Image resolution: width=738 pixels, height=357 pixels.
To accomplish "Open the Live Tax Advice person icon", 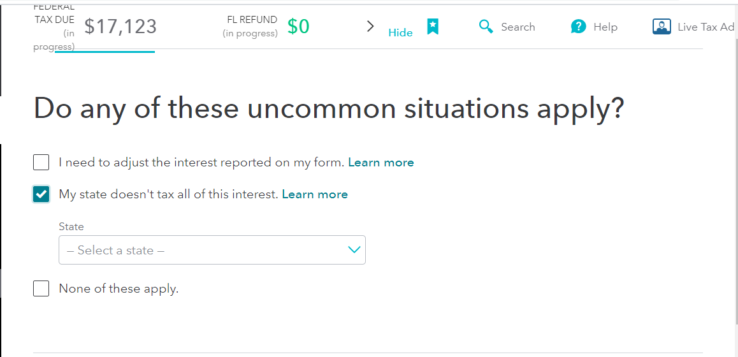I will 662,27.
